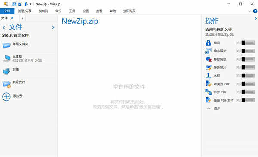This screenshot has height=157, width=258.
Task: Open the 创建/分享 ribbon tab
Action: [x=25, y=11]
